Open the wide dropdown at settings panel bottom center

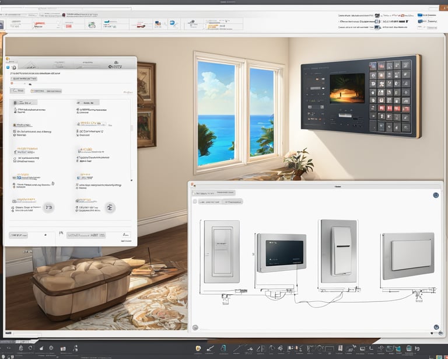86,235
